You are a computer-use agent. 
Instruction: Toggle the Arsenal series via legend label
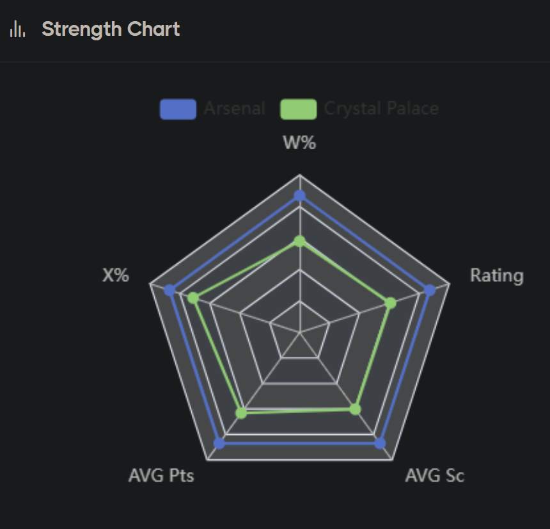[234, 109]
